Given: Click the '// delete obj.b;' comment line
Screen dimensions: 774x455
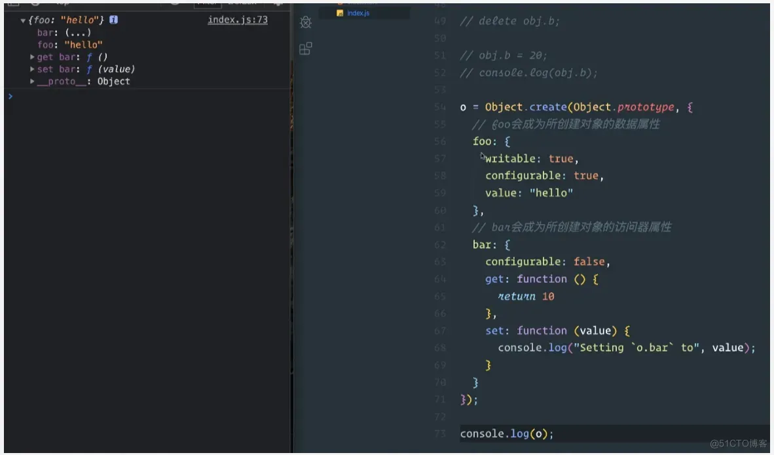Looking at the screenshot, I should [x=510, y=21].
